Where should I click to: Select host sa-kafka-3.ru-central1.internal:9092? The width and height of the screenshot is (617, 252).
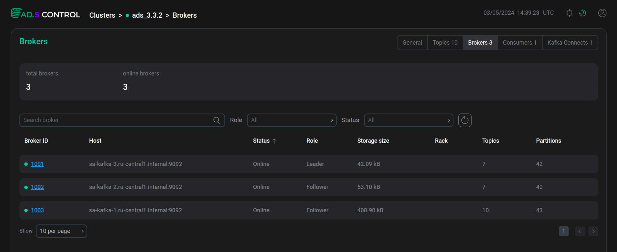tap(136, 164)
